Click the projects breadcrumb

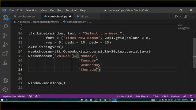tap(25, 22)
